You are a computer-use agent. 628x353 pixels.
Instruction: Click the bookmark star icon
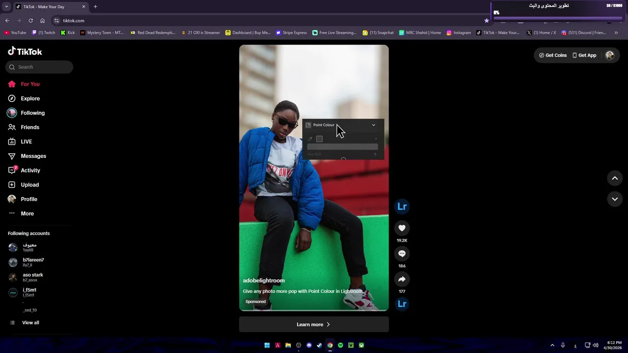tap(486, 21)
